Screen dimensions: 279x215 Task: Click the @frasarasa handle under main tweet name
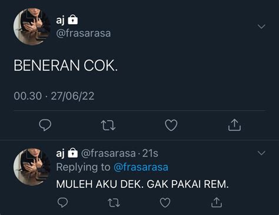pyautogui.click(x=84, y=33)
